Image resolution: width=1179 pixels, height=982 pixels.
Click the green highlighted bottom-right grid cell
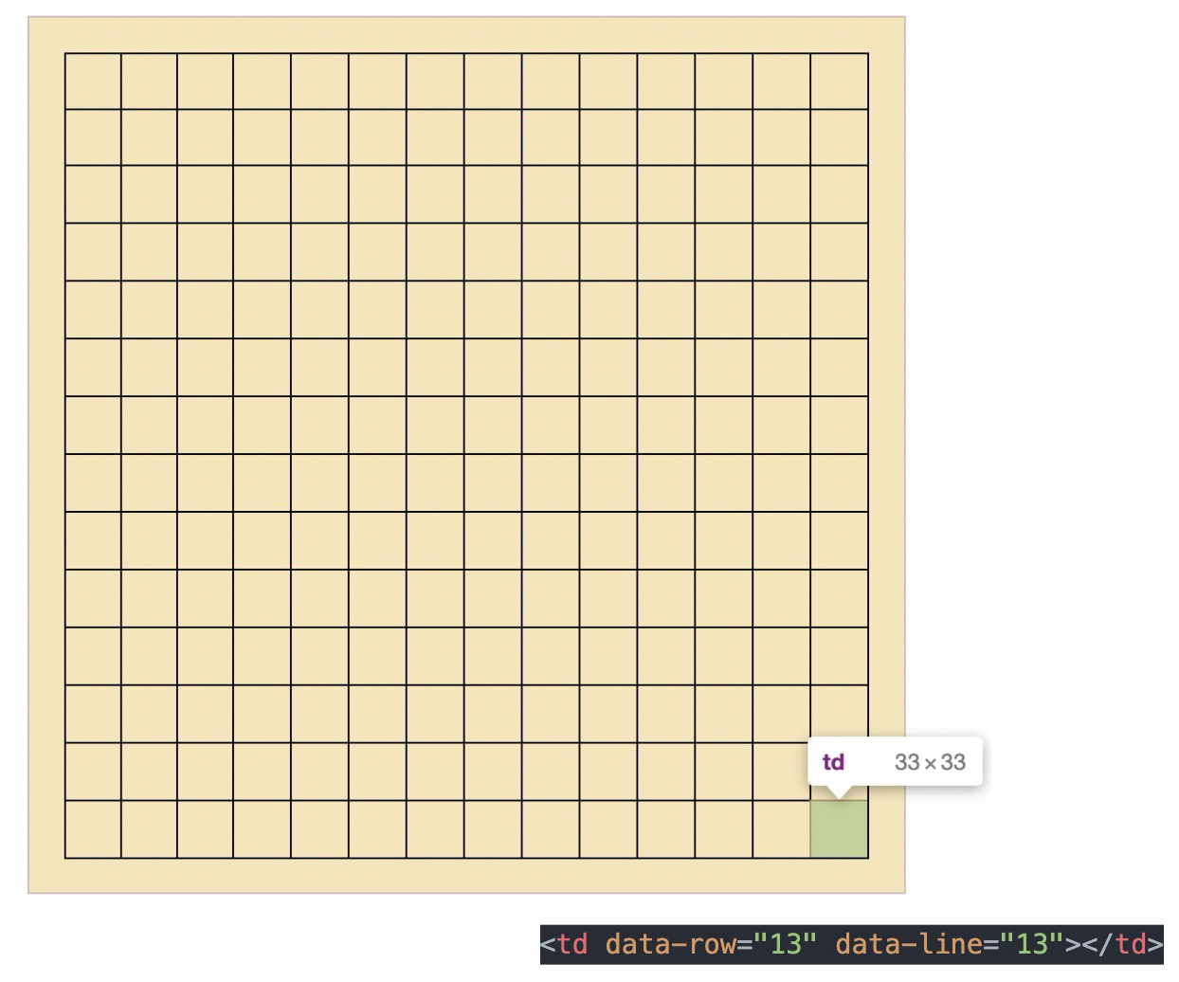[839, 829]
